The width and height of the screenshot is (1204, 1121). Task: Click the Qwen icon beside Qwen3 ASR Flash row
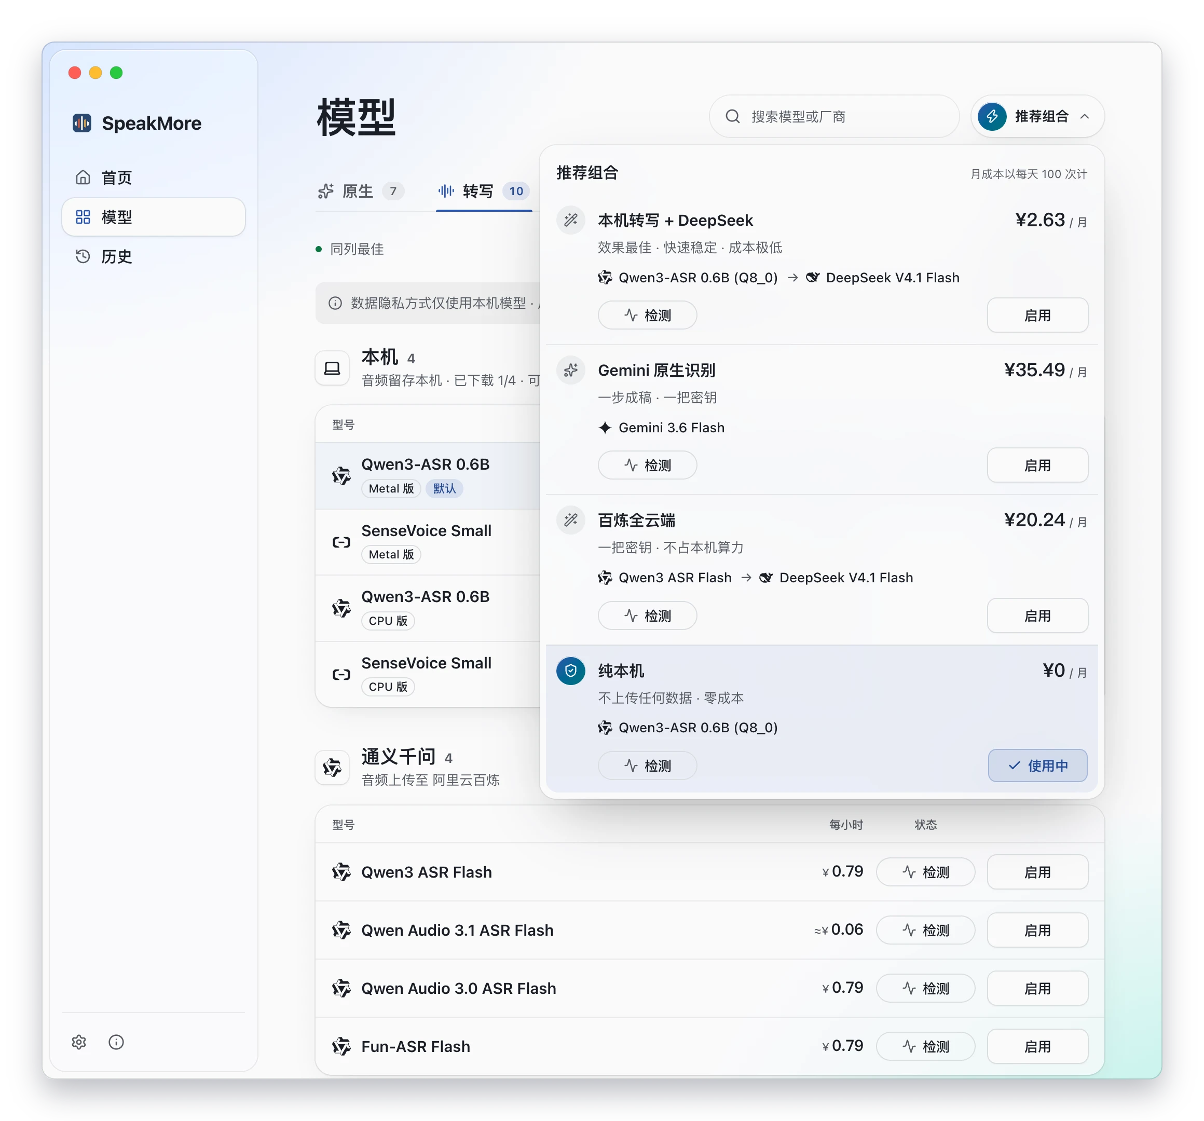click(x=341, y=871)
